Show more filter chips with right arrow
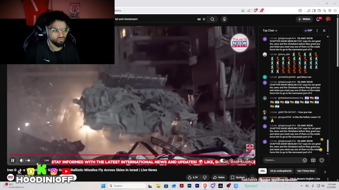Image resolution: width=339 pixels, height=190 pixels. pyautogui.click(x=325, y=172)
